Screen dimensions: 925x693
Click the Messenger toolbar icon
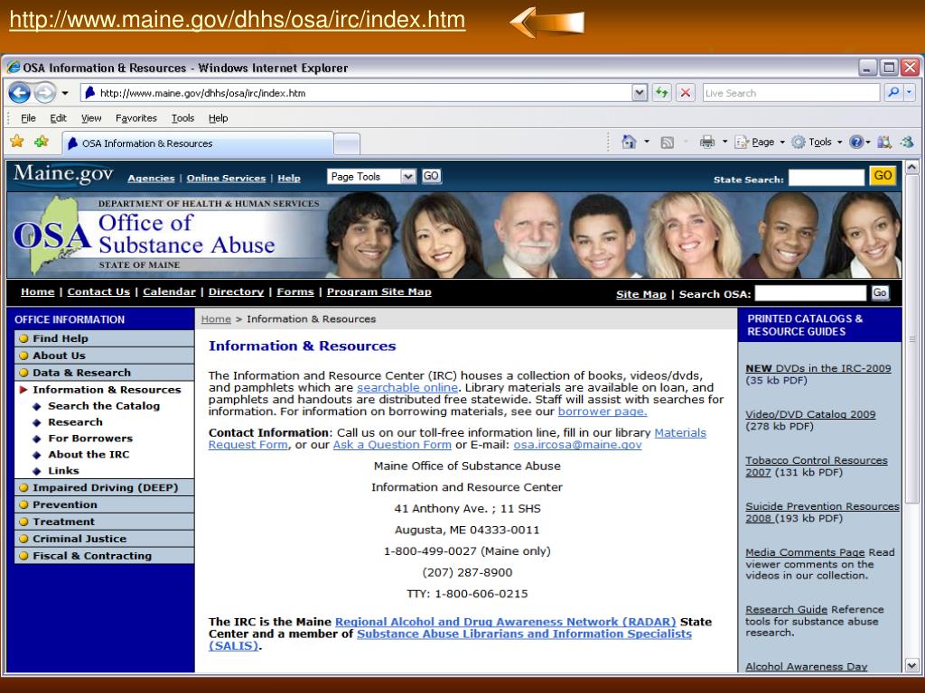[x=907, y=142]
